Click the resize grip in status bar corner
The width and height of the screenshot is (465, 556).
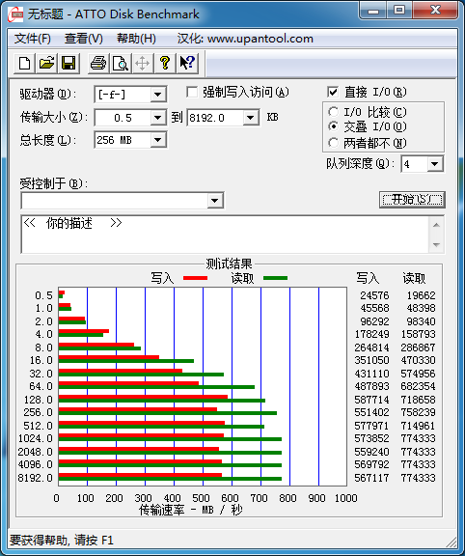[x=451, y=542]
